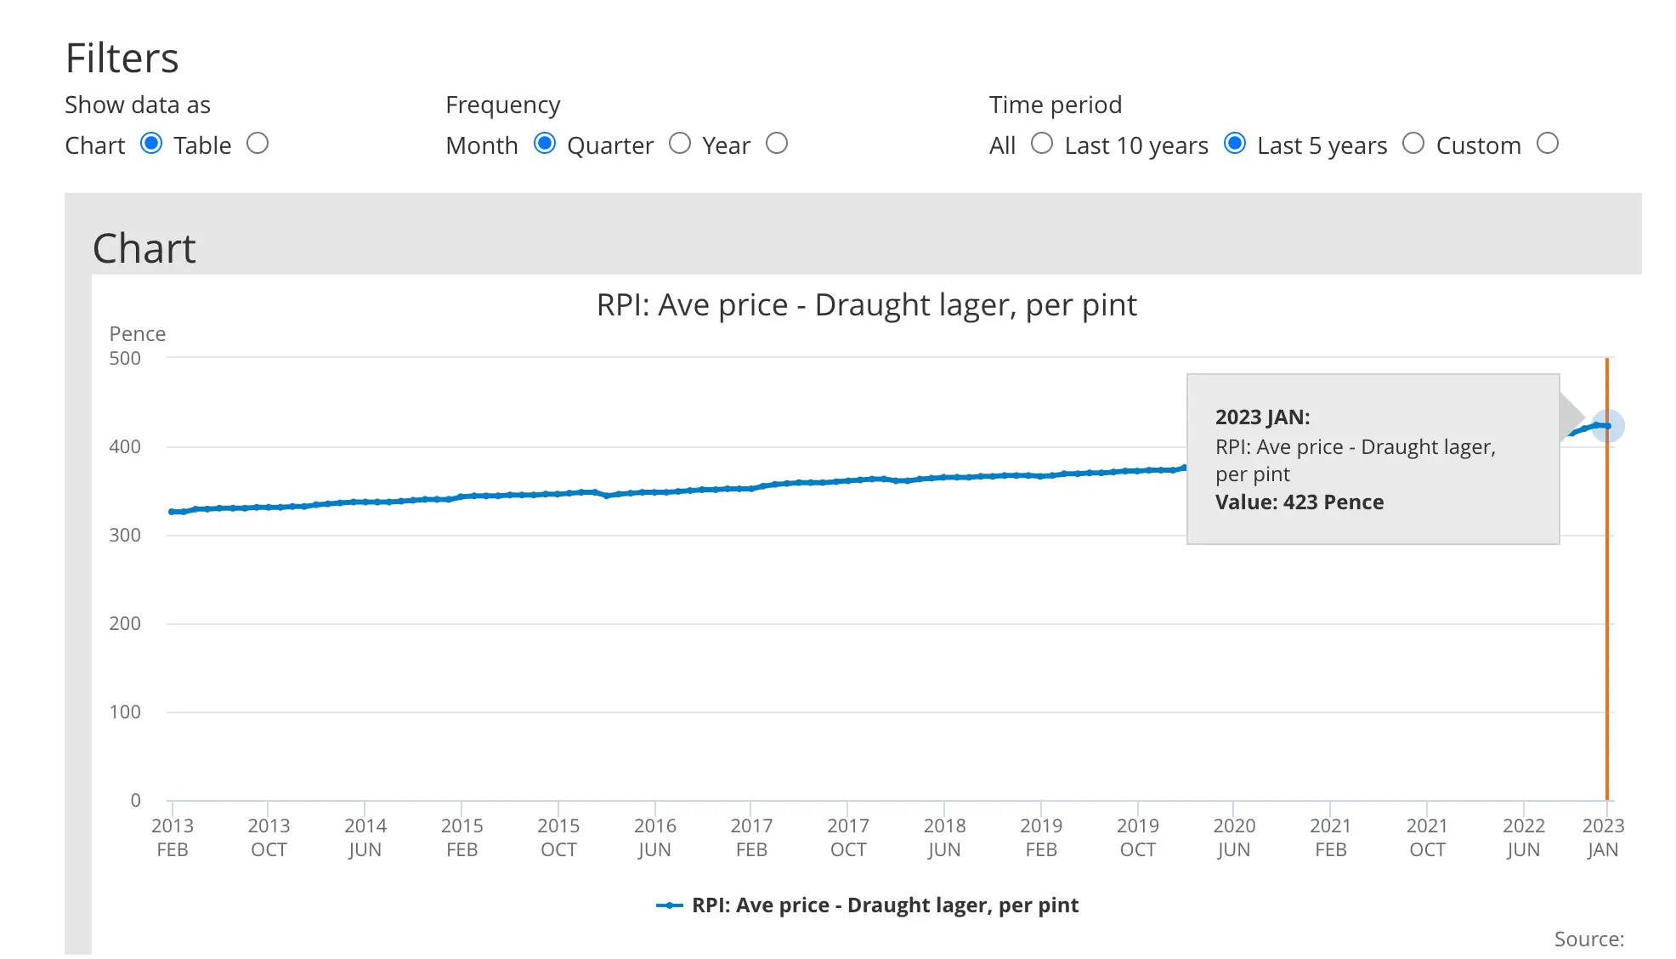The width and height of the screenshot is (1676, 959).
Task: Click the Filters heading
Action: tap(122, 57)
